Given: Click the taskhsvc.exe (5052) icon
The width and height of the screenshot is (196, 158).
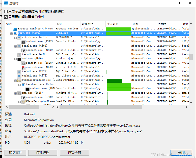Looking at the screenshot, I should click(x=23, y=85).
